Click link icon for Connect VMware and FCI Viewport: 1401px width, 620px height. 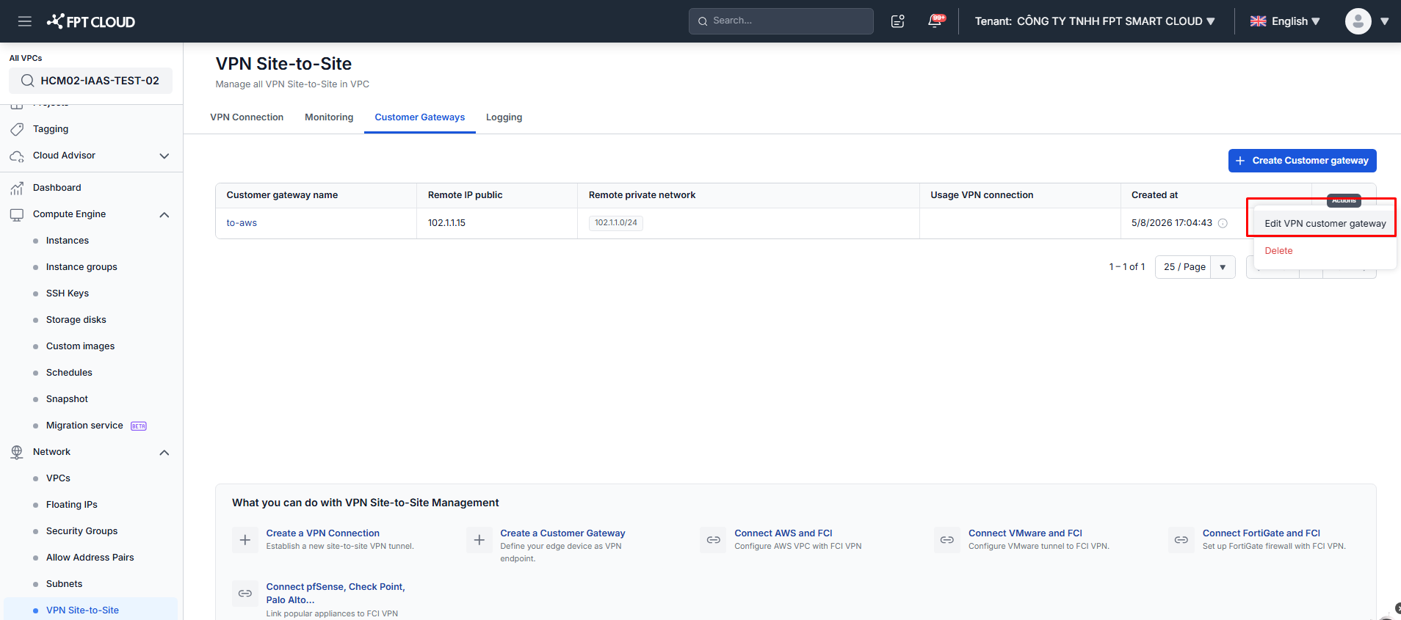pyautogui.click(x=947, y=540)
